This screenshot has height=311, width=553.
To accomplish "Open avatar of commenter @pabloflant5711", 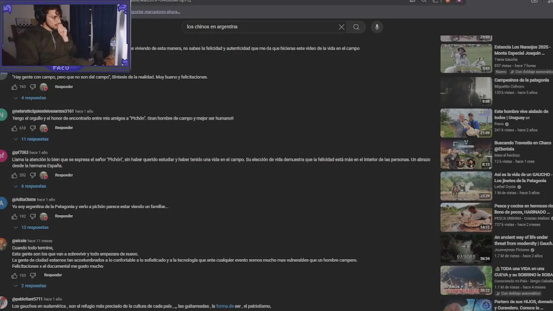I will coord(3,302).
